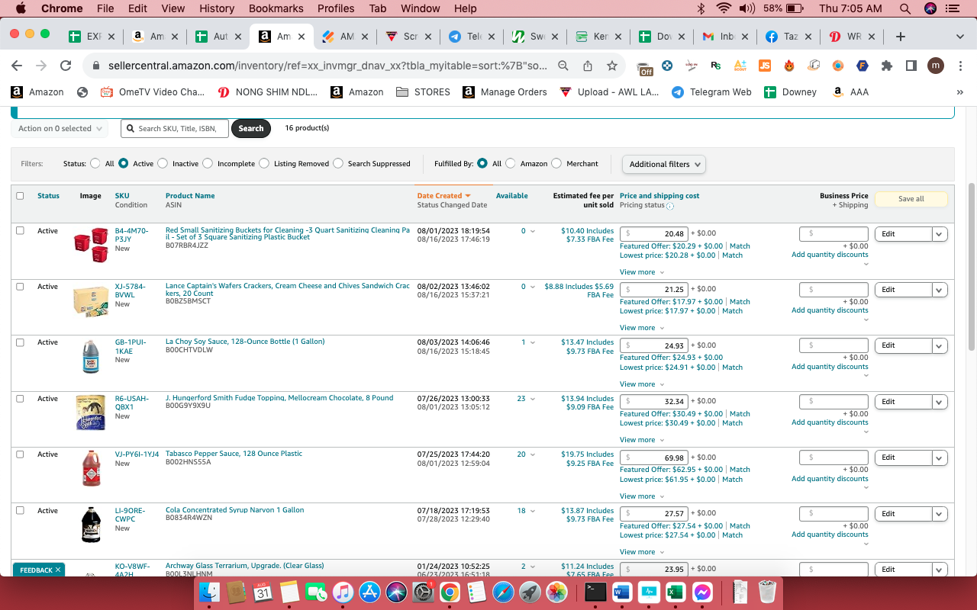Expand View more for La Choy Soy Sauce
Screen dimensions: 977x610
coord(642,384)
